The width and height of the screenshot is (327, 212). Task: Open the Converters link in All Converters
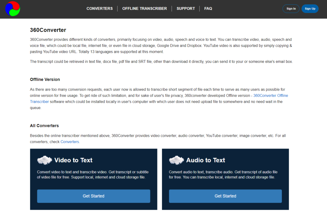pos(70,142)
